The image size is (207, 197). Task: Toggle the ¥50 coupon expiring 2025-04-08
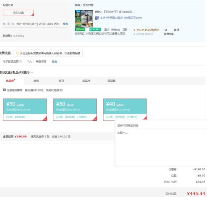point(75,110)
